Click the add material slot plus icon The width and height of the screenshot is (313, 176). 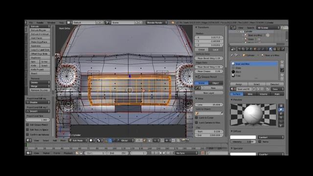click(x=282, y=62)
